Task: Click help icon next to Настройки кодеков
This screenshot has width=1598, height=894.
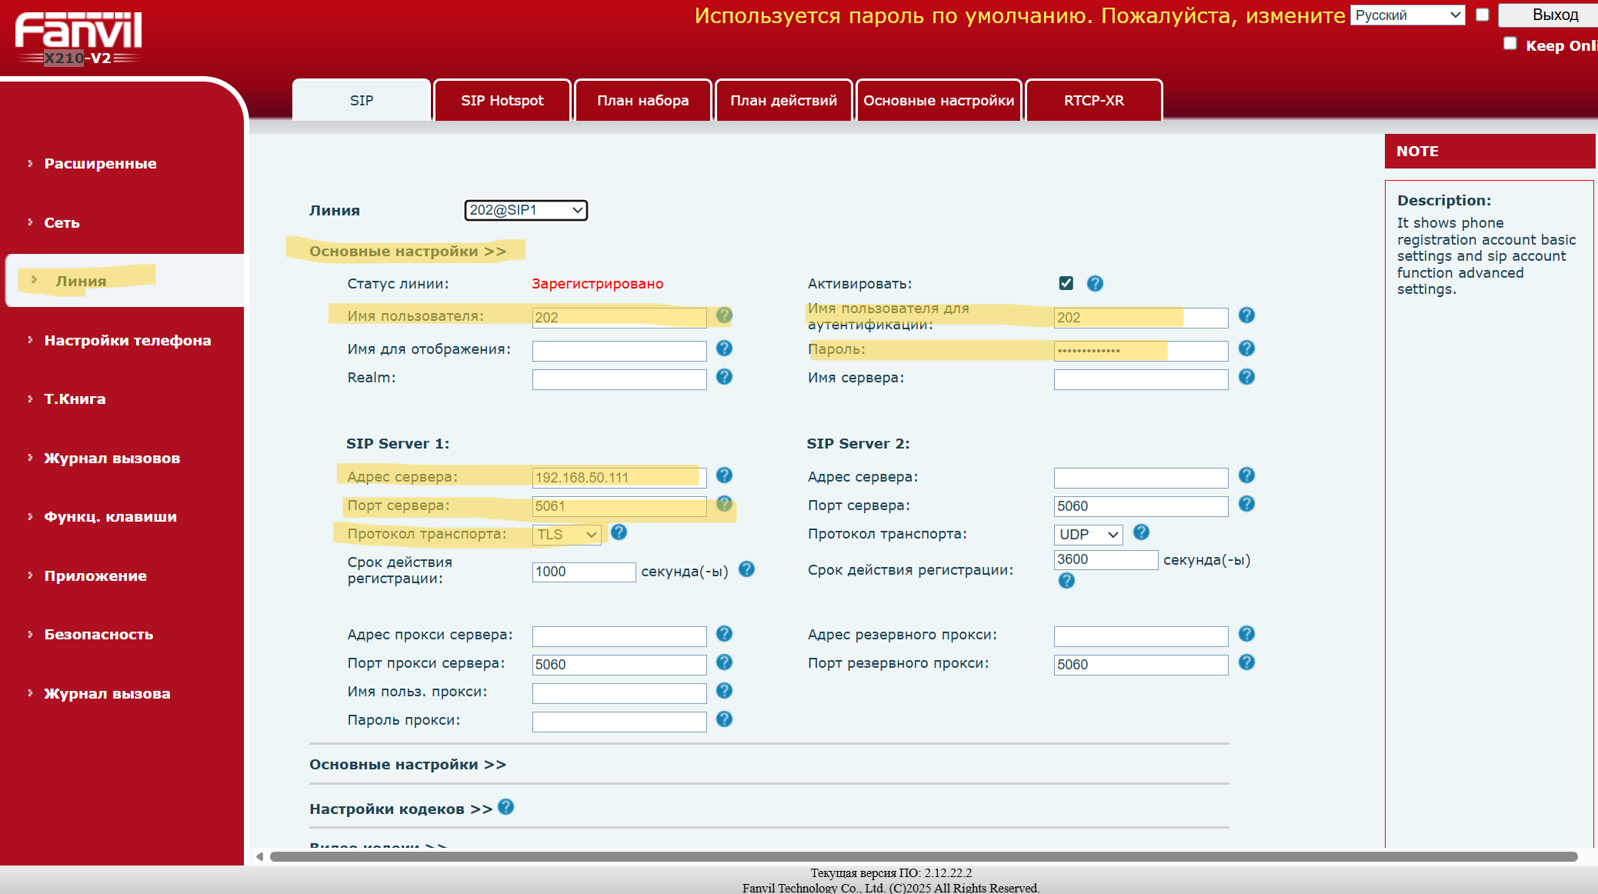Action: [x=505, y=807]
